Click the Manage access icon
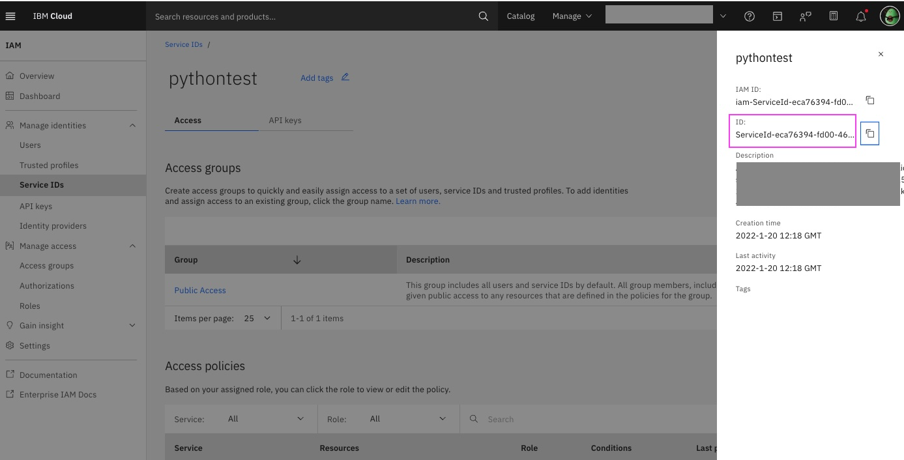This screenshot has height=460, width=904. (10, 246)
